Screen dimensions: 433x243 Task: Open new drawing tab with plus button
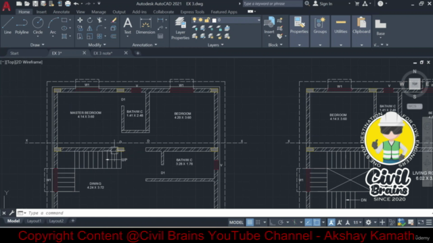coord(137,53)
